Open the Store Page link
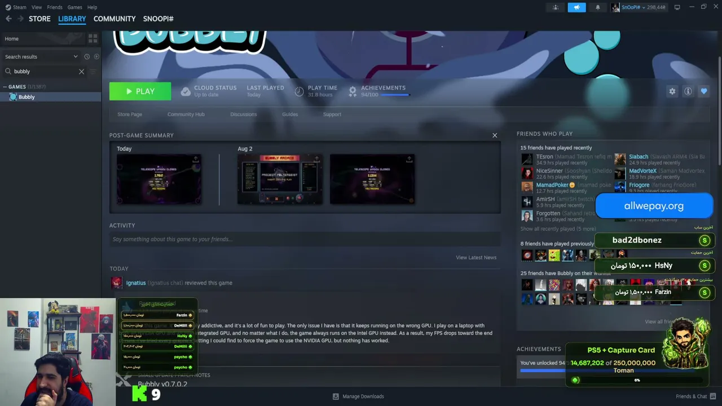This screenshot has width=722, height=406. point(130,114)
